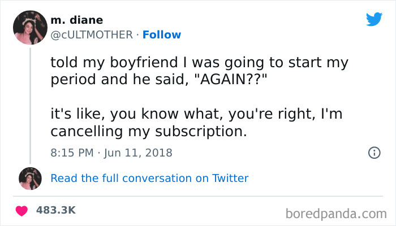This screenshot has height=226, width=396.
Task: Open the tweet info circle icon
Action: [373, 153]
